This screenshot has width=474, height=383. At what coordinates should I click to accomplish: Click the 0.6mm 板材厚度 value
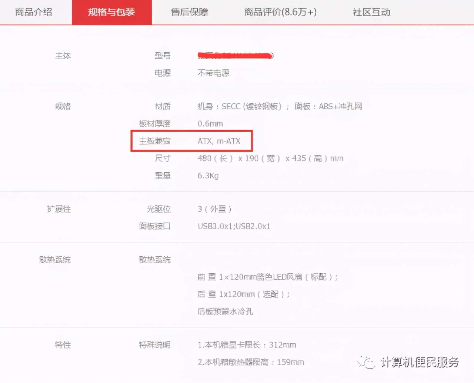210,123
